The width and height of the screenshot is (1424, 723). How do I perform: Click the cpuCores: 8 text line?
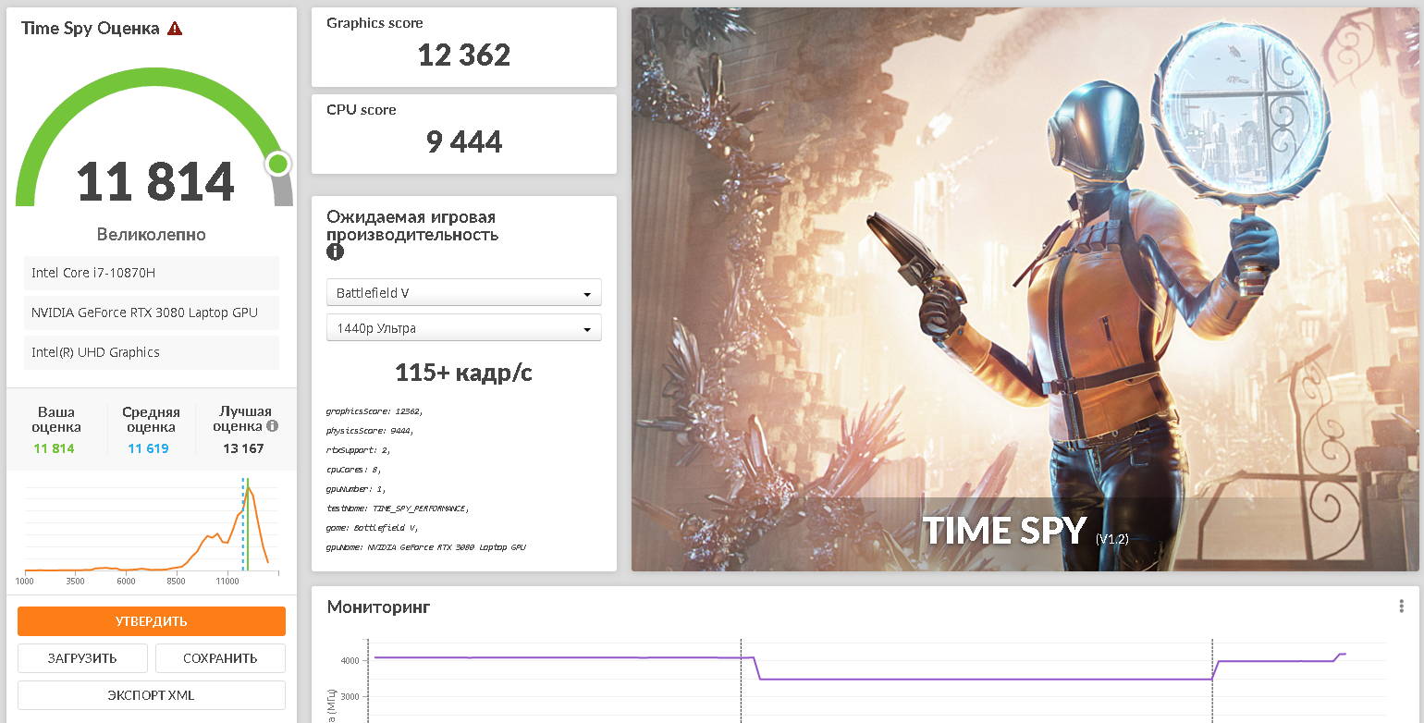click(354, 470)
